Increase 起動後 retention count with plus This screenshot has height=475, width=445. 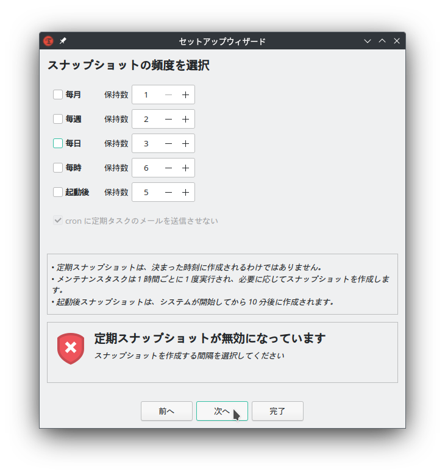click(x=185, y=192)
